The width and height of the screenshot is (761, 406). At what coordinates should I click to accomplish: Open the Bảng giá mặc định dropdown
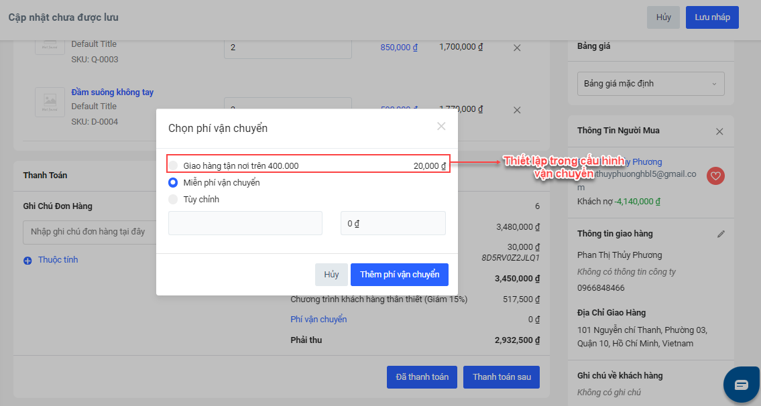[650, 84]
